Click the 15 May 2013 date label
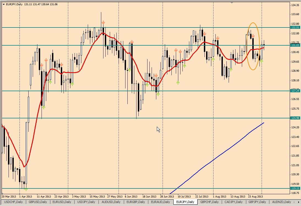 tap(97, 196)
